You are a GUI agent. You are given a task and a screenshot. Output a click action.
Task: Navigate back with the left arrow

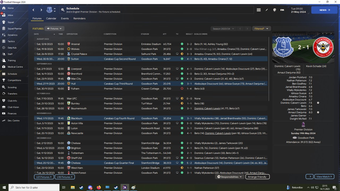pyautogui.click(x=33, y=10)
